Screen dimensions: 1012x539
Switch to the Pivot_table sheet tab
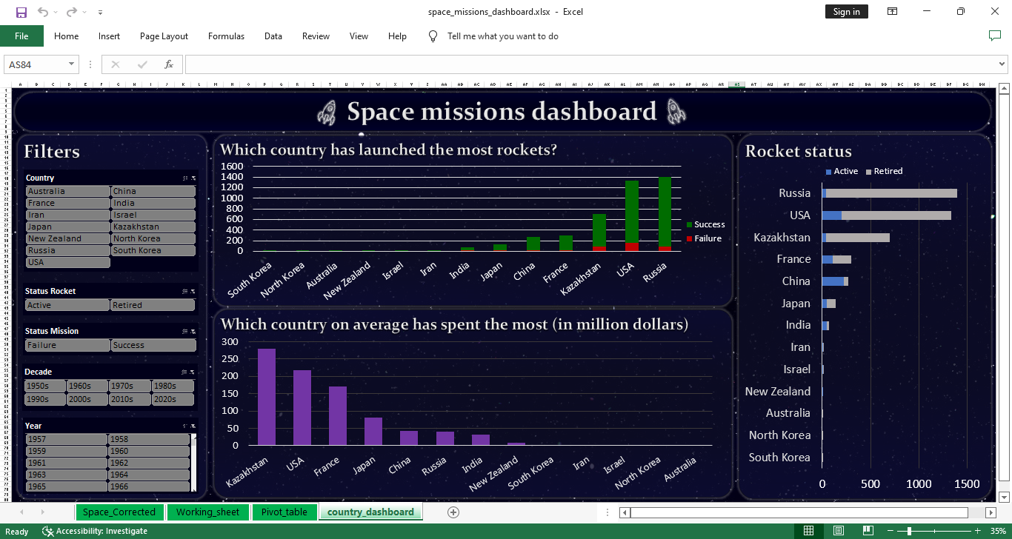tap(284, 512)
